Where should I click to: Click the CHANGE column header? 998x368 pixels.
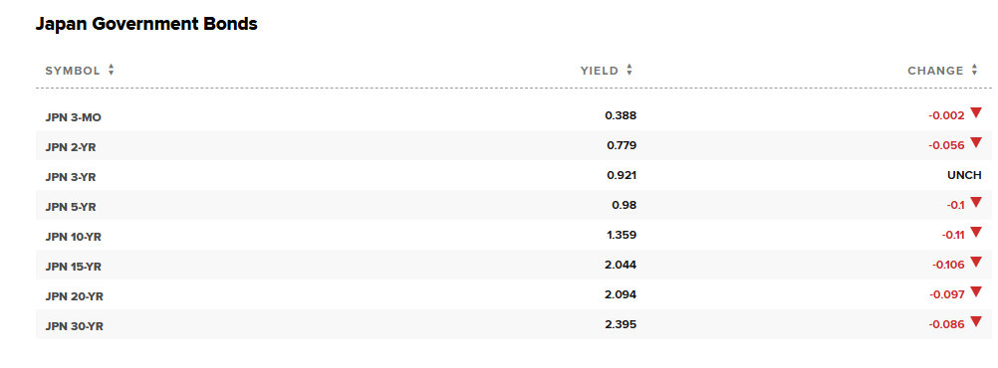tap(935, 71)
